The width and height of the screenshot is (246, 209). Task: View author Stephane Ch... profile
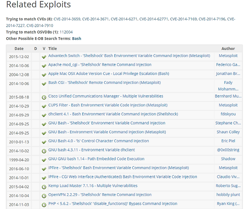tap(228, 123)
